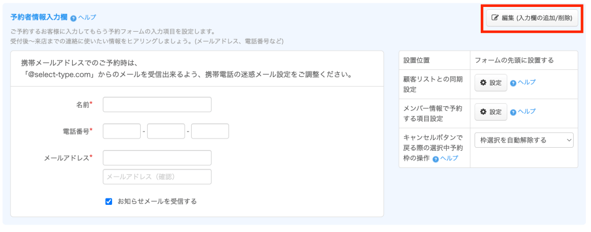Open ヘルプ link under キャンセルボタン setting label
591x232 pixels.
(x=448, y=158)
